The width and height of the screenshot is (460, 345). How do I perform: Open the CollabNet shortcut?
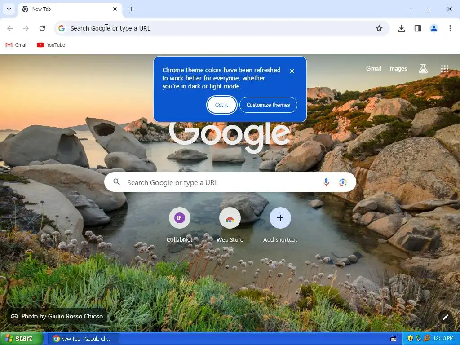tap(180, 218)
